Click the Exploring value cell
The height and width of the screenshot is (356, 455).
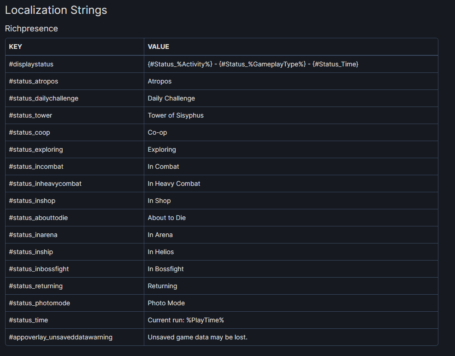click(161, 149)
